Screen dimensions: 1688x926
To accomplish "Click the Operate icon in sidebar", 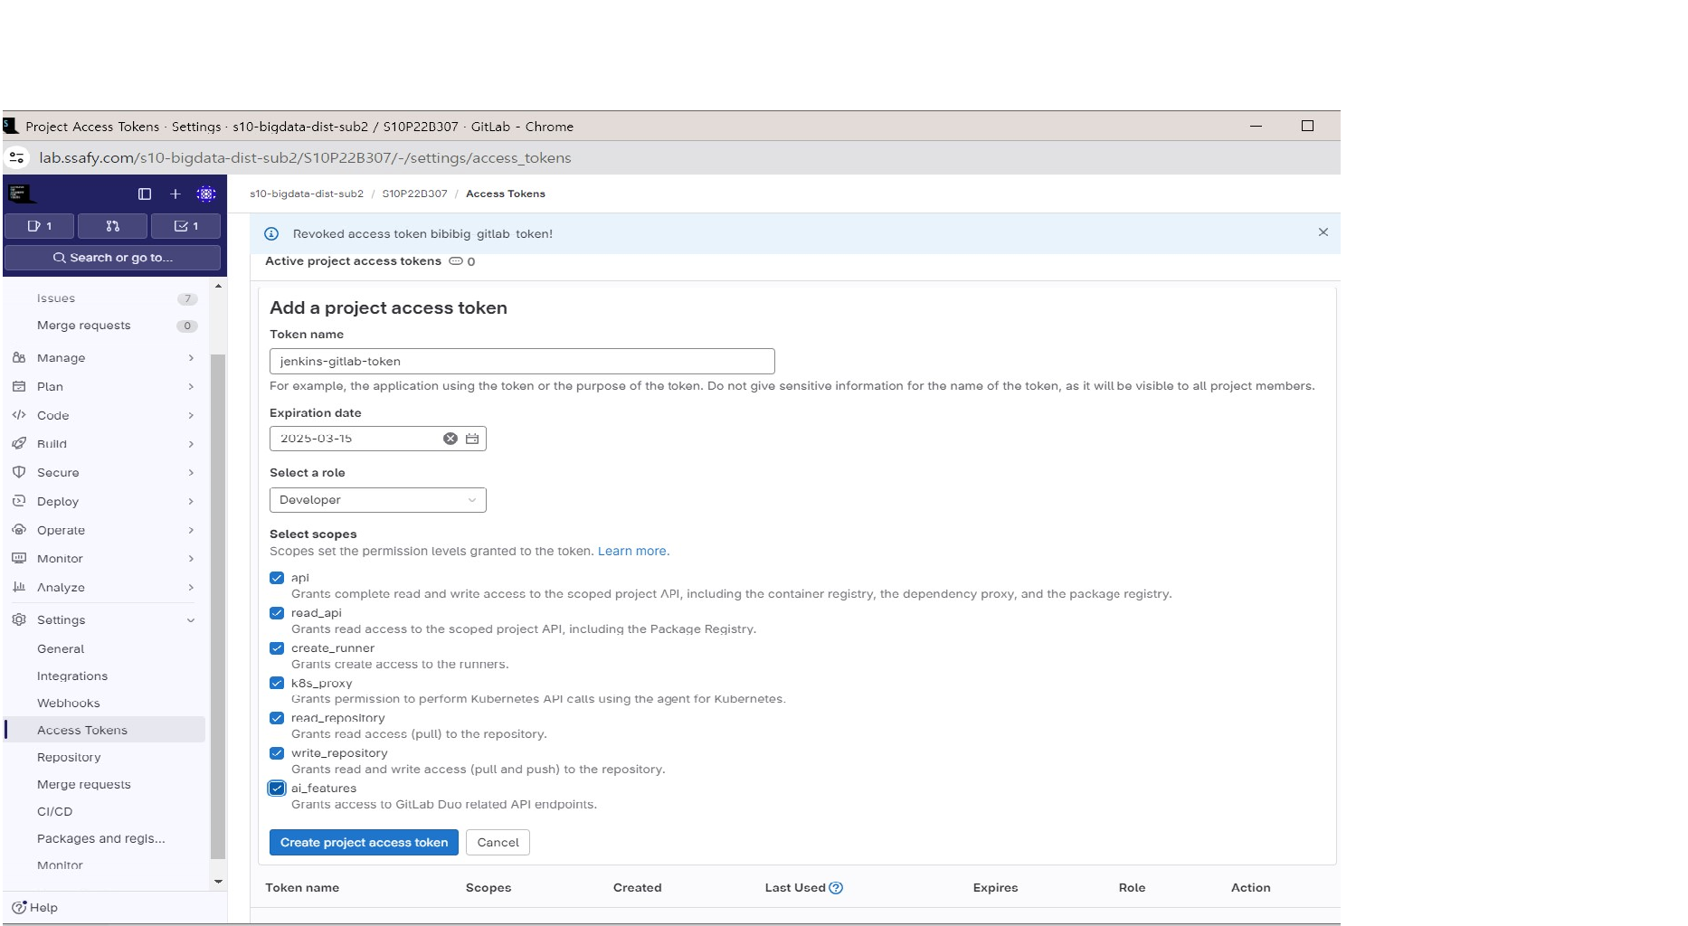I will 19,530.
